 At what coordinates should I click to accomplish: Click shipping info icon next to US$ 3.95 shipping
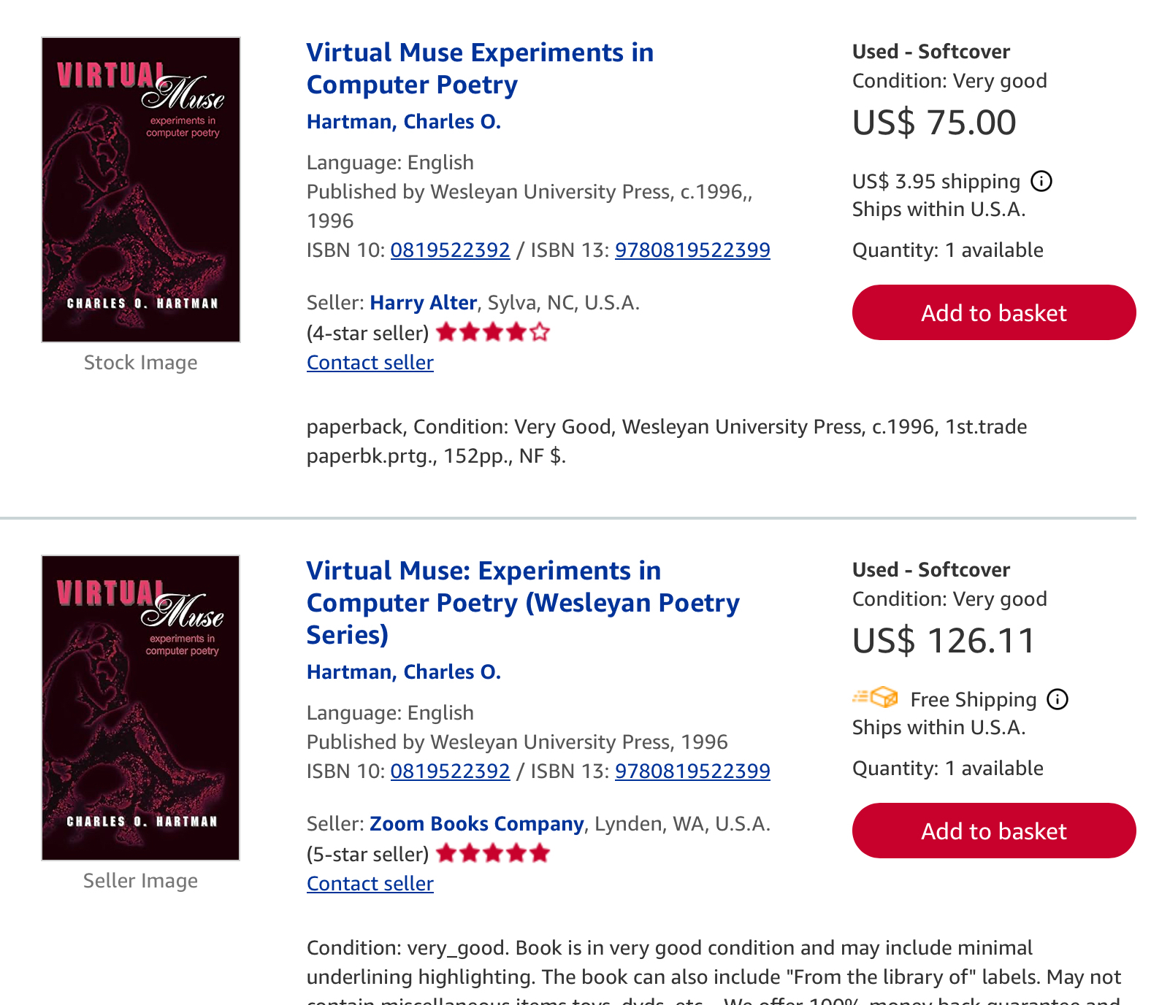(1041, 181)
